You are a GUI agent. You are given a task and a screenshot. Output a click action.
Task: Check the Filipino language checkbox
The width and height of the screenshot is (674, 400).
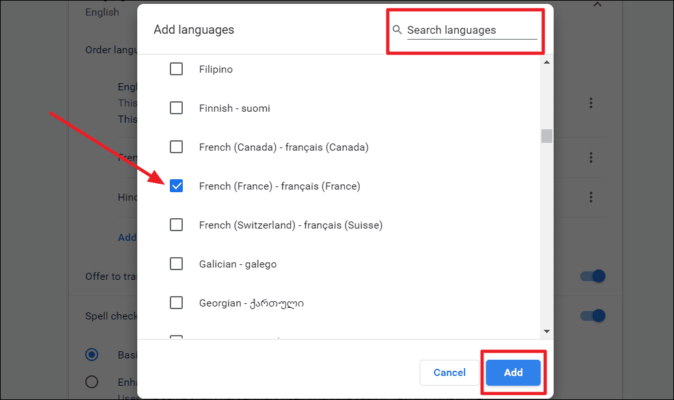pyautogui.click(x=176, y=69)
